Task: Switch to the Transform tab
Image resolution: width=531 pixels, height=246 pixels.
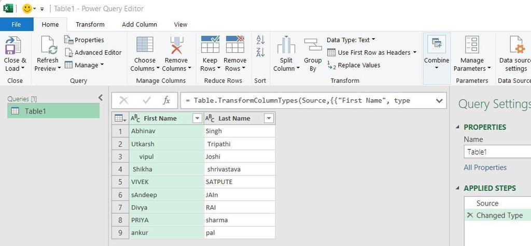Action: pyautogui.click(x=90, y=24)
